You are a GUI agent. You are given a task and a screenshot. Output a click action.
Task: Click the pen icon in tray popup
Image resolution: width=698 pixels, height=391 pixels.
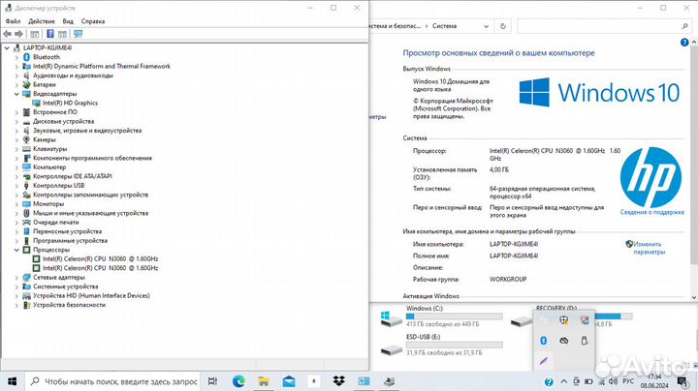pyautogui.click(x=544, y=361)
